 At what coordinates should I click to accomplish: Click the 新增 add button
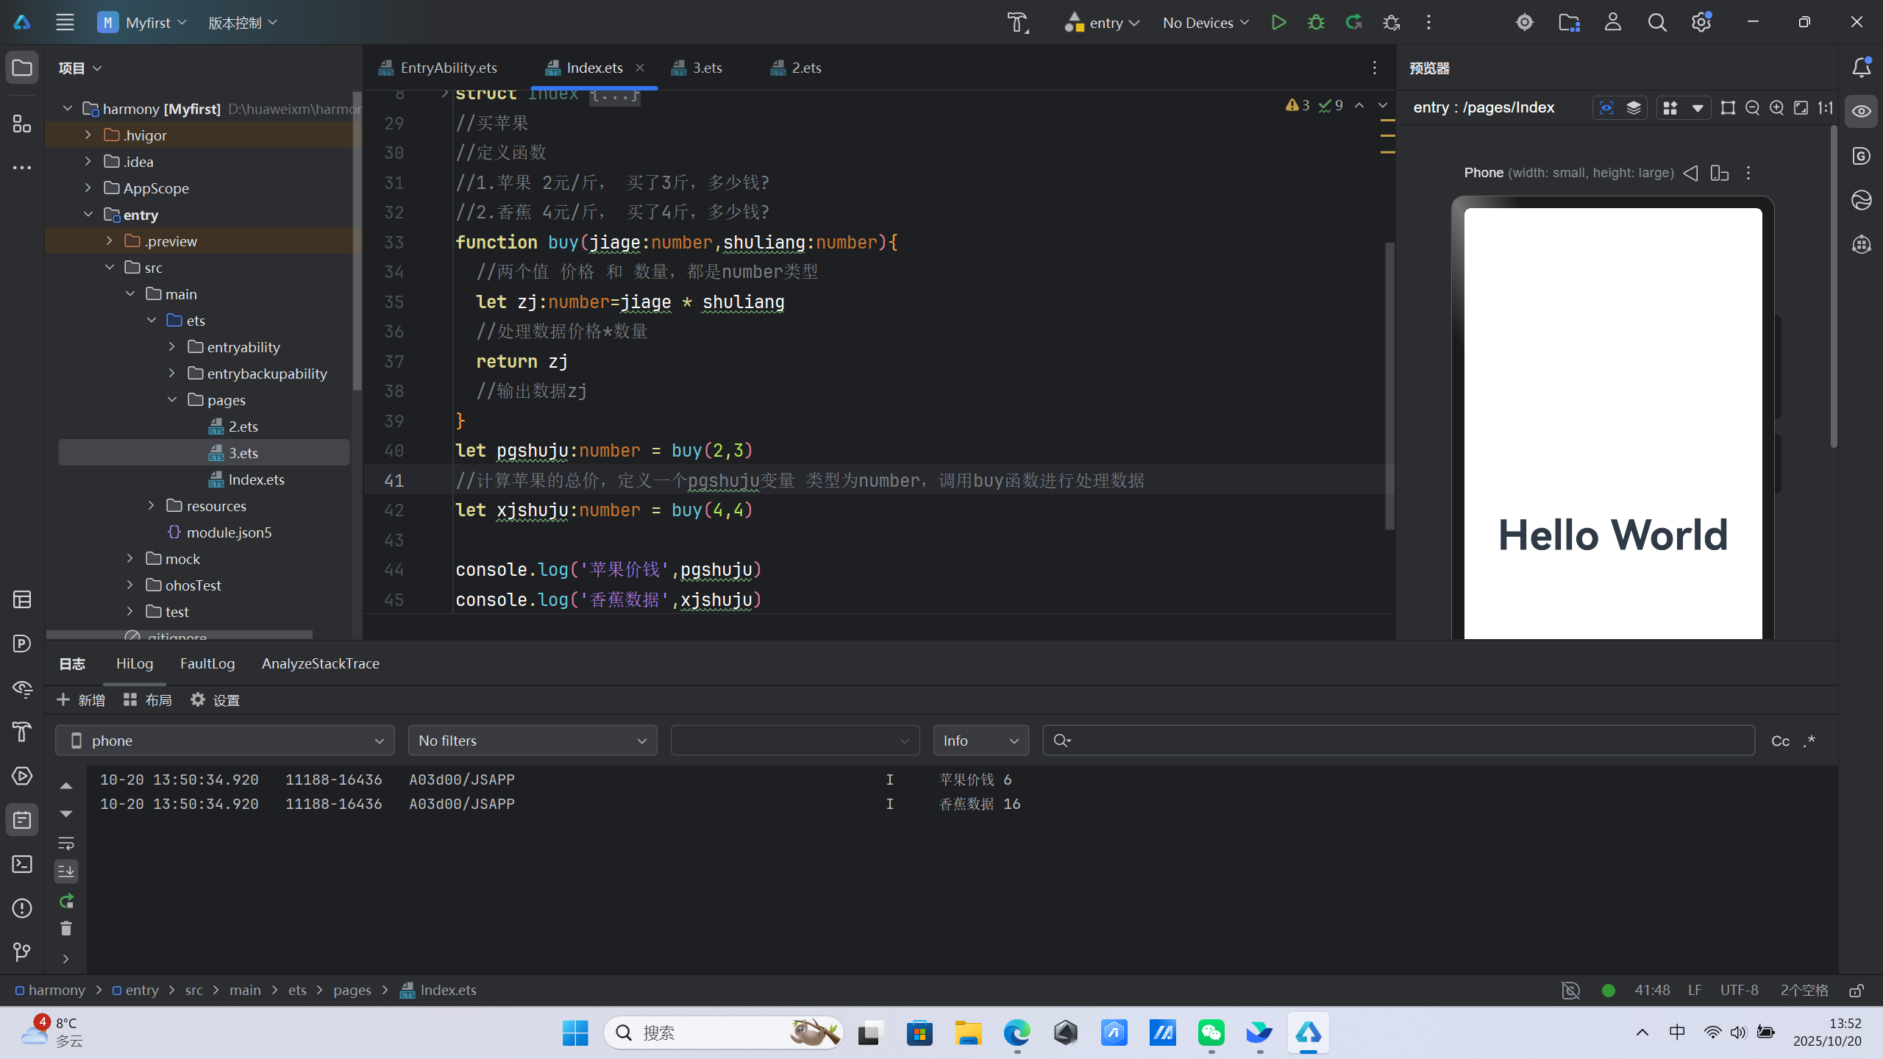pyautogui.click(x=81, y=700)
